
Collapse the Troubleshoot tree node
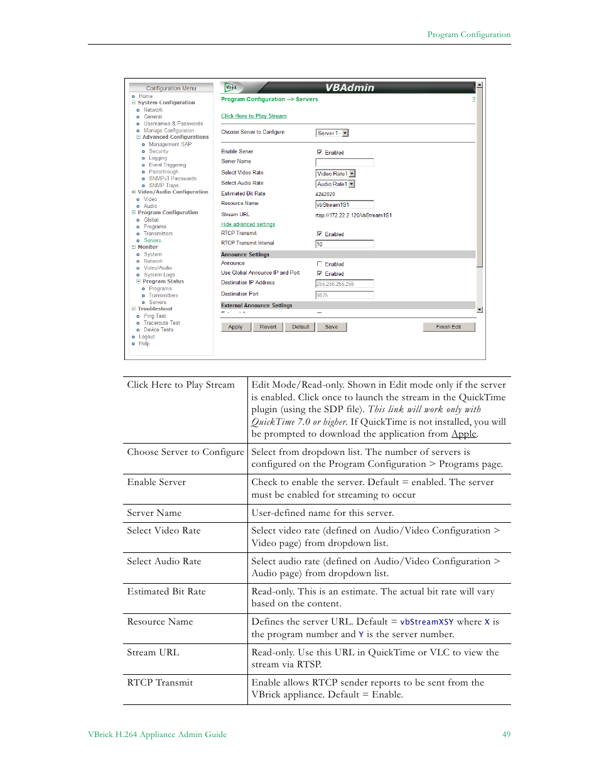[133, 309]
